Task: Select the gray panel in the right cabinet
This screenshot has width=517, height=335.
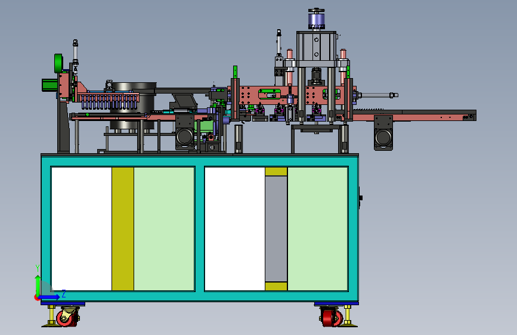Action: [x=276, y=229]
